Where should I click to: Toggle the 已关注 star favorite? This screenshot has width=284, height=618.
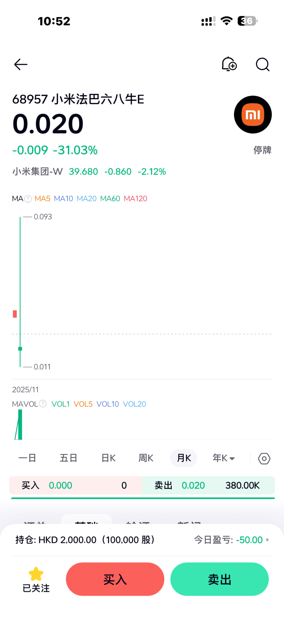[x=36, y=579]
